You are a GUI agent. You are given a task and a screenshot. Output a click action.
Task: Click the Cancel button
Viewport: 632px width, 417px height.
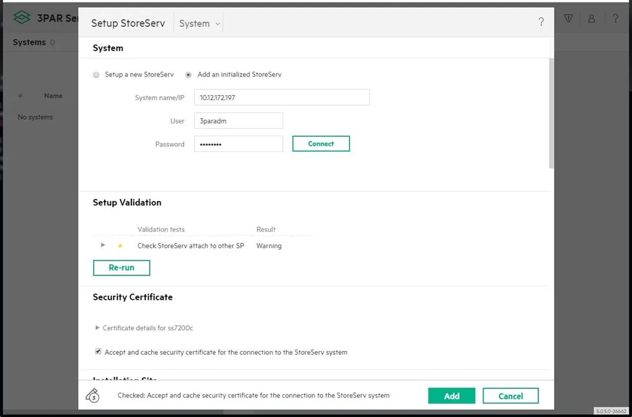coord(510,395)
